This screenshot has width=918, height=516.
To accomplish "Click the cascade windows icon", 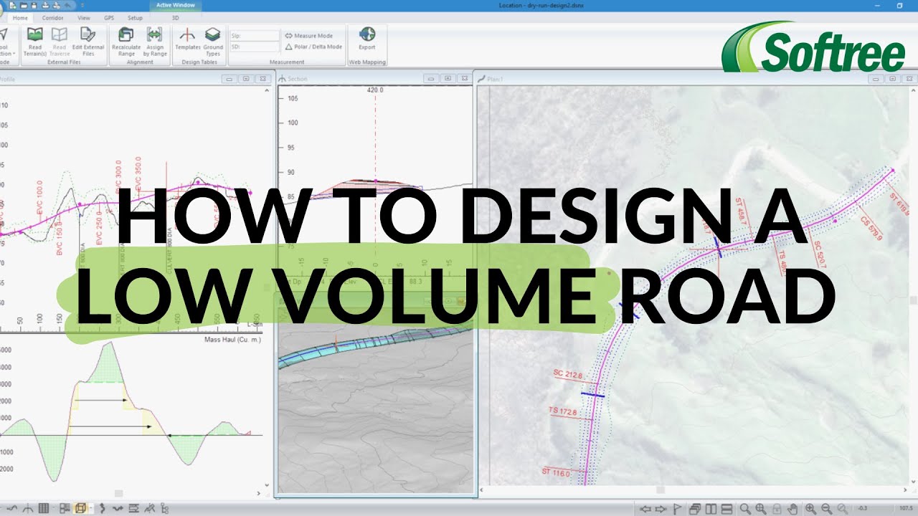I will [x=695, y=509].
